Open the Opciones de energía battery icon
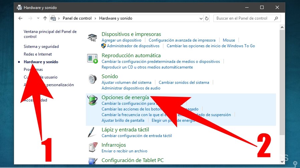 pyautogui.click(x=93, y=100)
